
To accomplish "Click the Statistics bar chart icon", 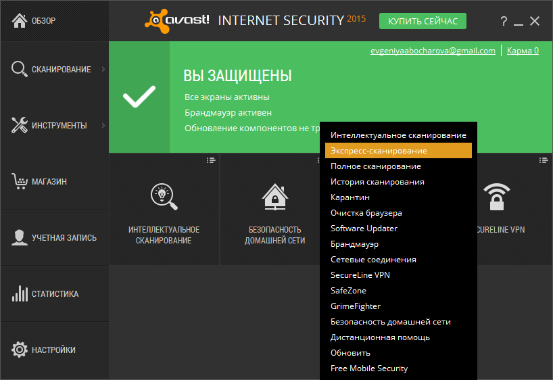I will pos(19,294).
